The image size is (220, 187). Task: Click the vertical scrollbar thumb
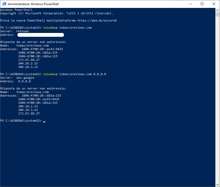pyautogui.click(x=217, y=15)
